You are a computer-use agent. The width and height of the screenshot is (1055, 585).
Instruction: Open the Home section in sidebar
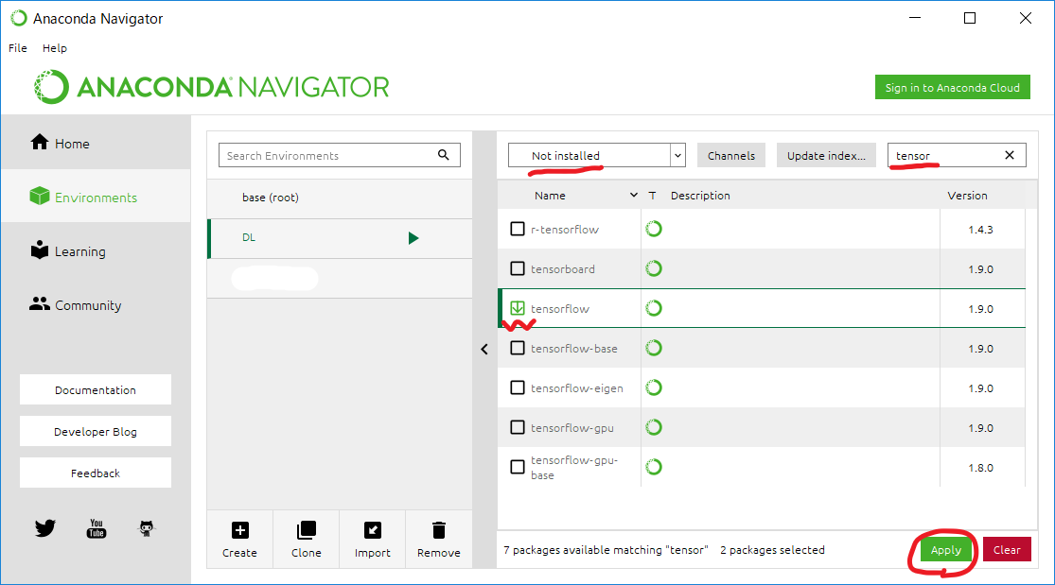pos(66,142)
